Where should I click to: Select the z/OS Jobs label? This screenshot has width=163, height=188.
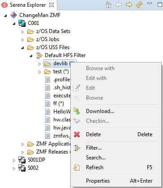(x=47, y=39)
